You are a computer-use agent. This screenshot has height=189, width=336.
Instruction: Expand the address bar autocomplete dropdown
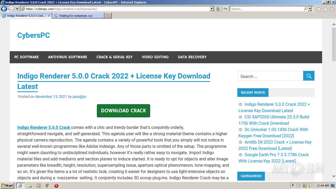click(x=212, y=9)
